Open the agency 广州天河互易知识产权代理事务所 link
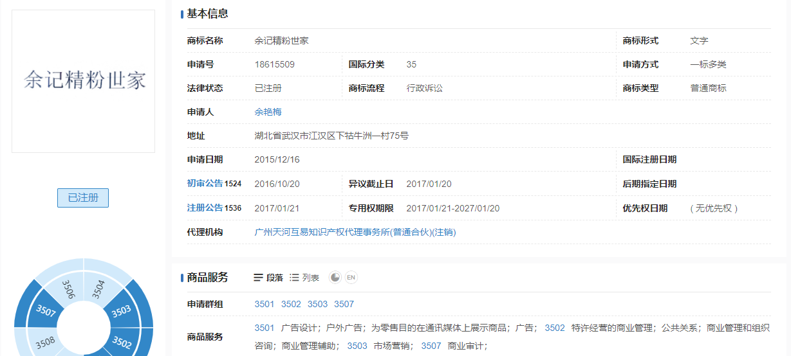This screenshot has height=356, width=791. [355, 232]
